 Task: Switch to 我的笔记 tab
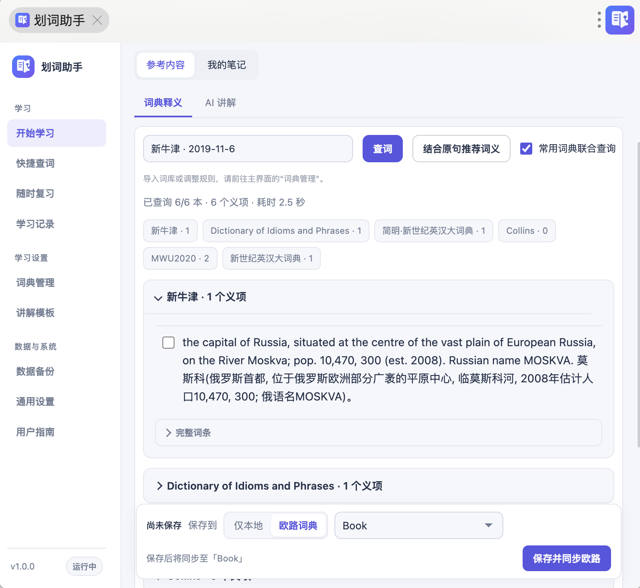click(227, 65)
